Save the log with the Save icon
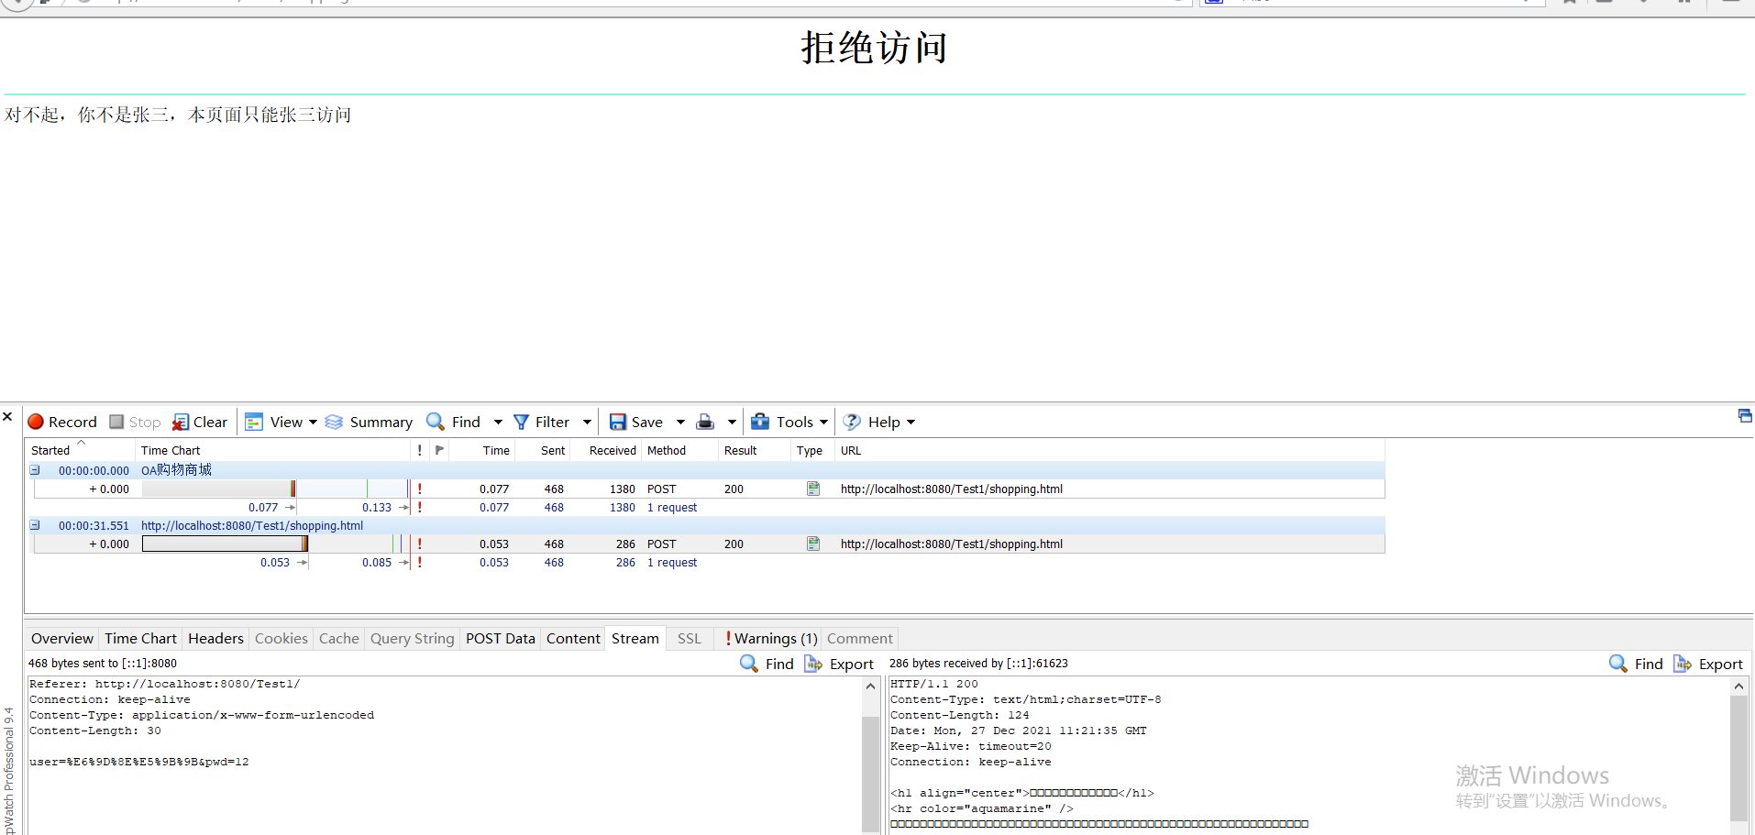1755x835 pixels. pos(636,422)
